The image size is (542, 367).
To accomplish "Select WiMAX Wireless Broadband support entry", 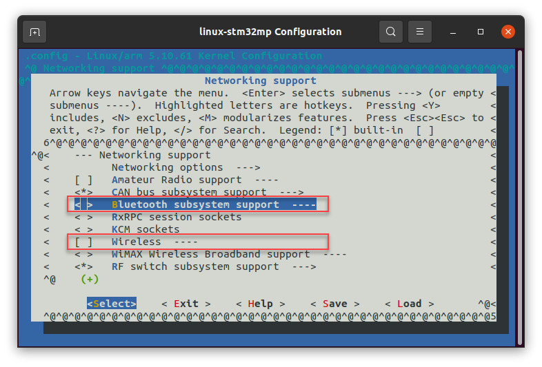I will click(211, 255).
